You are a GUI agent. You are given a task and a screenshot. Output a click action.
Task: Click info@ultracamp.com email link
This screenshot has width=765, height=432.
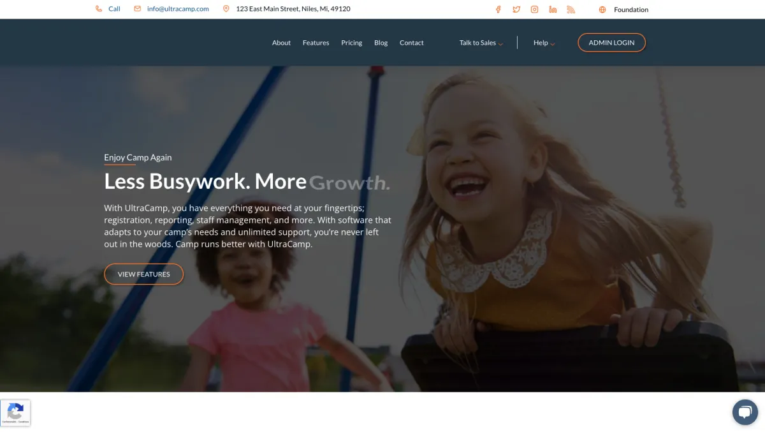pyautogui.click(x=178, y=9)
